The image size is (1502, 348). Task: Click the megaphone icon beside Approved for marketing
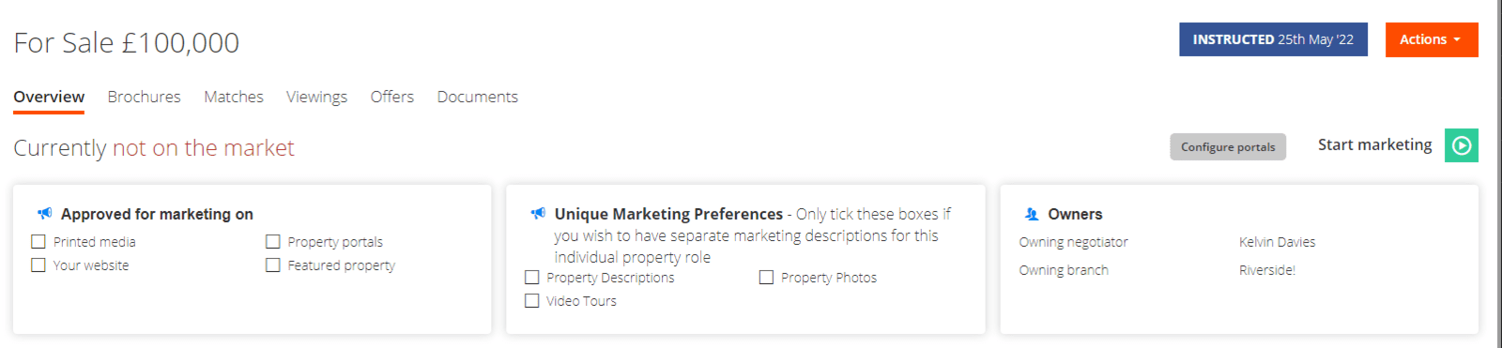point(44,214)
